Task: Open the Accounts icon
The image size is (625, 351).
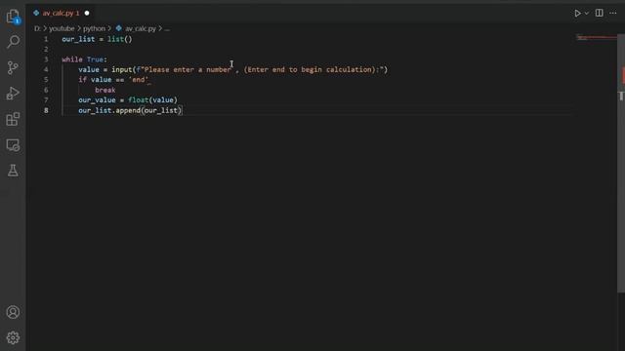Action: 13,312
